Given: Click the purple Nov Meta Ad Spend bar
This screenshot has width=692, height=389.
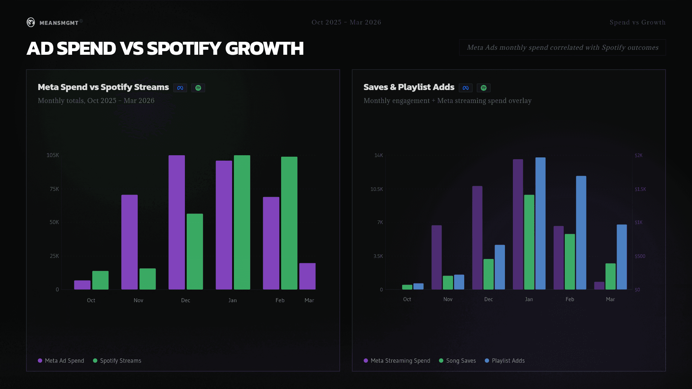Looking at the screenshot, I should tap(129, 242).
